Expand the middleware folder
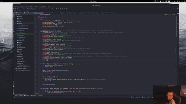This screenshot has width=186, height=104. pyautogui.click(x=16, y=41)
